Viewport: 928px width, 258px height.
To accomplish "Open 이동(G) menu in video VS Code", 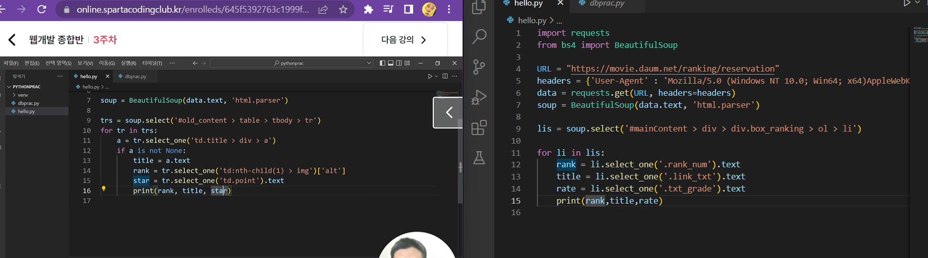I will coord(107,63).
